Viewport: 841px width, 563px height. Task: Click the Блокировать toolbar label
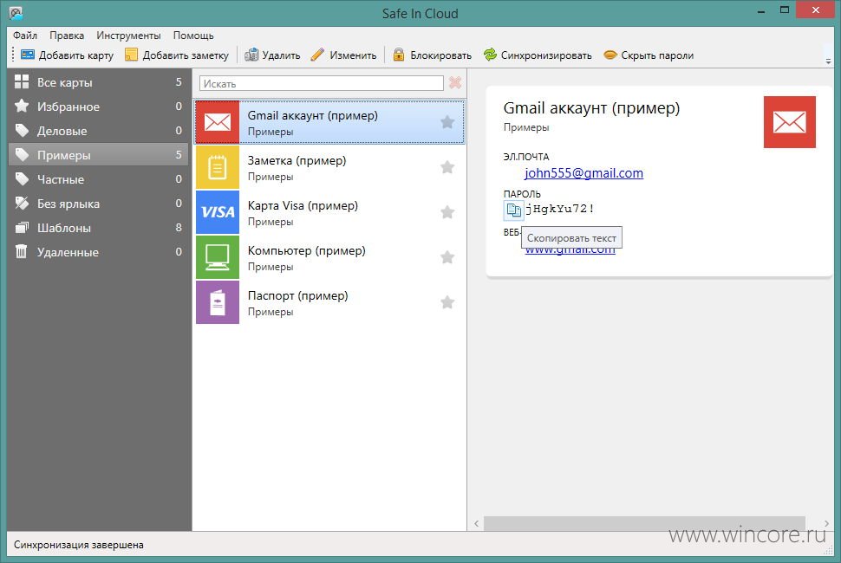click(441, 55)
